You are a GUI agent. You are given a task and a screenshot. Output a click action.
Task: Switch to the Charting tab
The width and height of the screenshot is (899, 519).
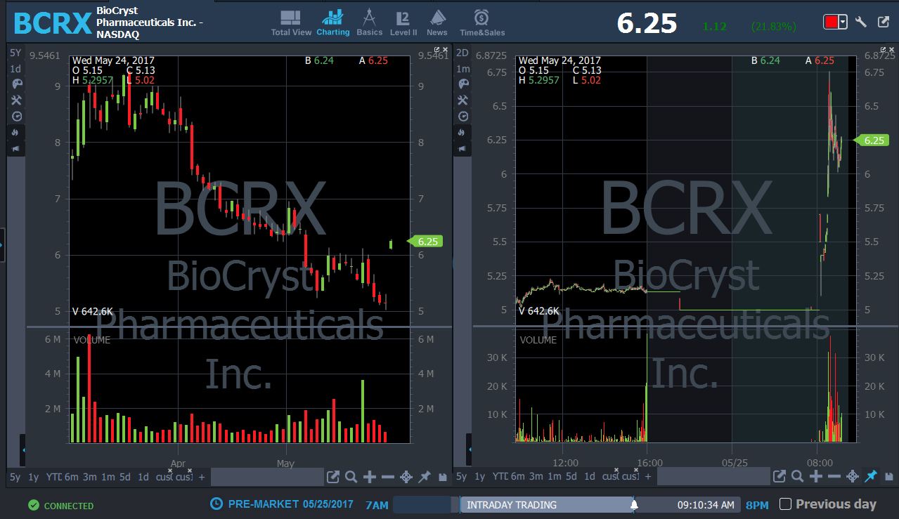[x=333, y=23]
